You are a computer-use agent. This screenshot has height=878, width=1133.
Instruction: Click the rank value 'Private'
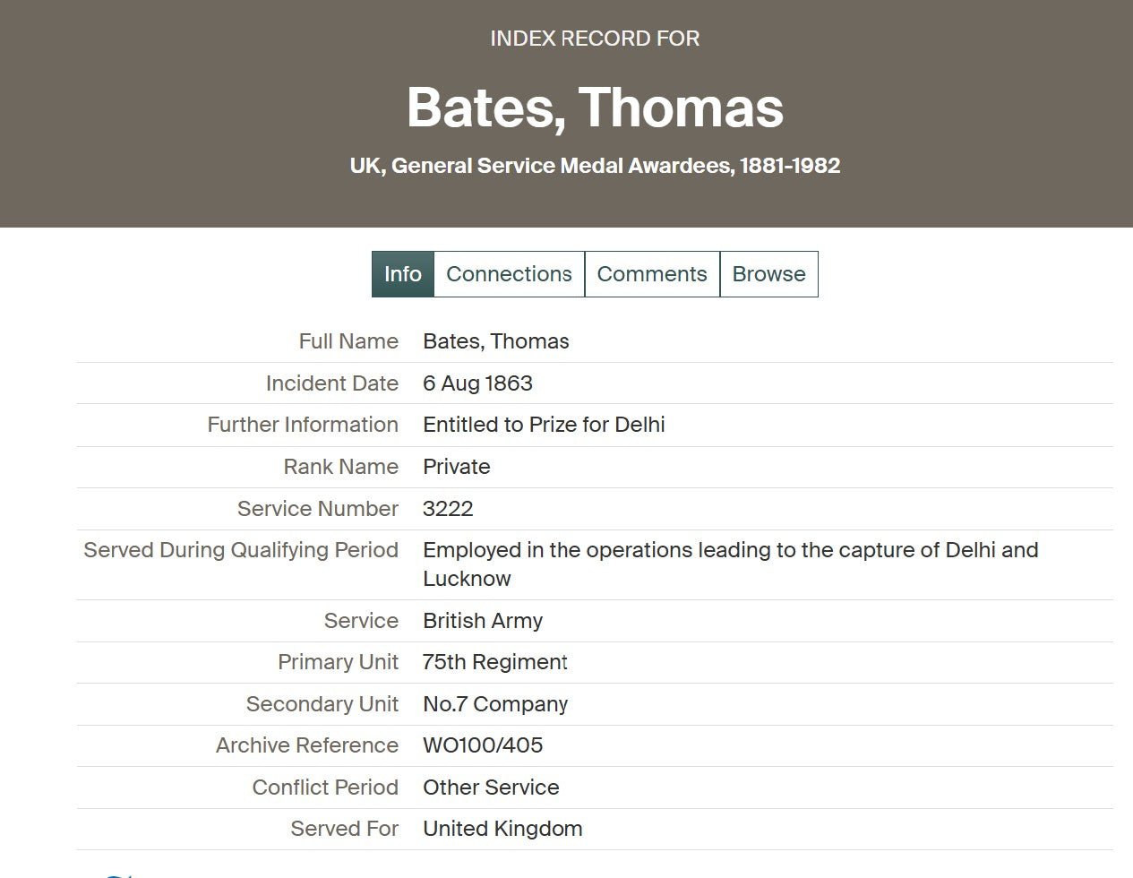[456, 467]
